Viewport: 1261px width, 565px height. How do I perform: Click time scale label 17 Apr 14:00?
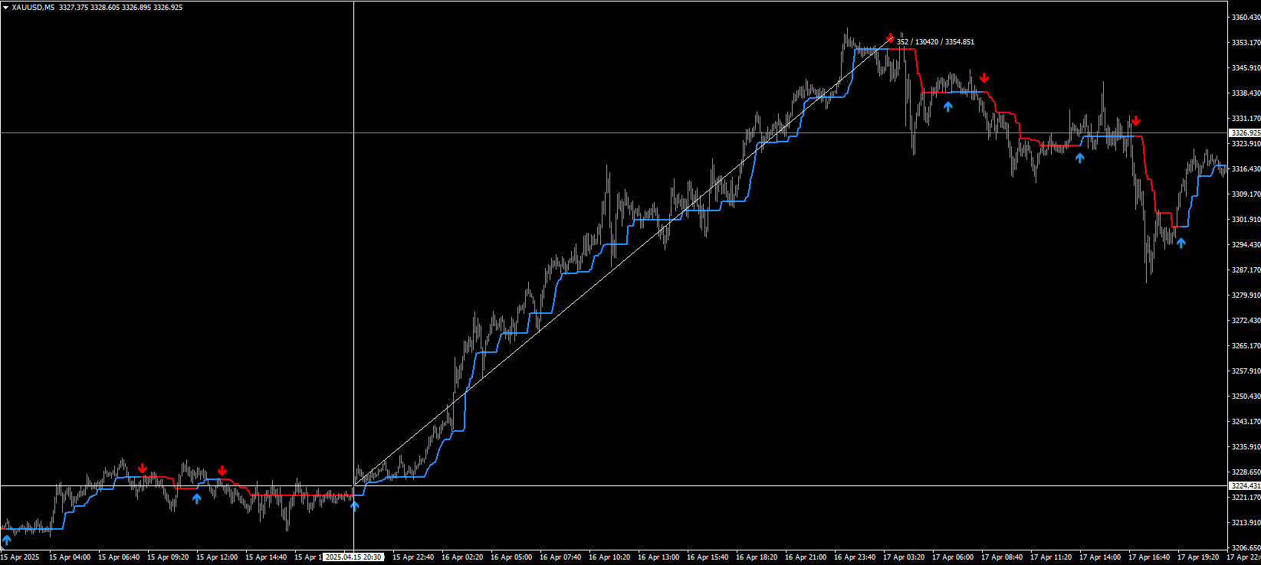[x=1100, y=557]
